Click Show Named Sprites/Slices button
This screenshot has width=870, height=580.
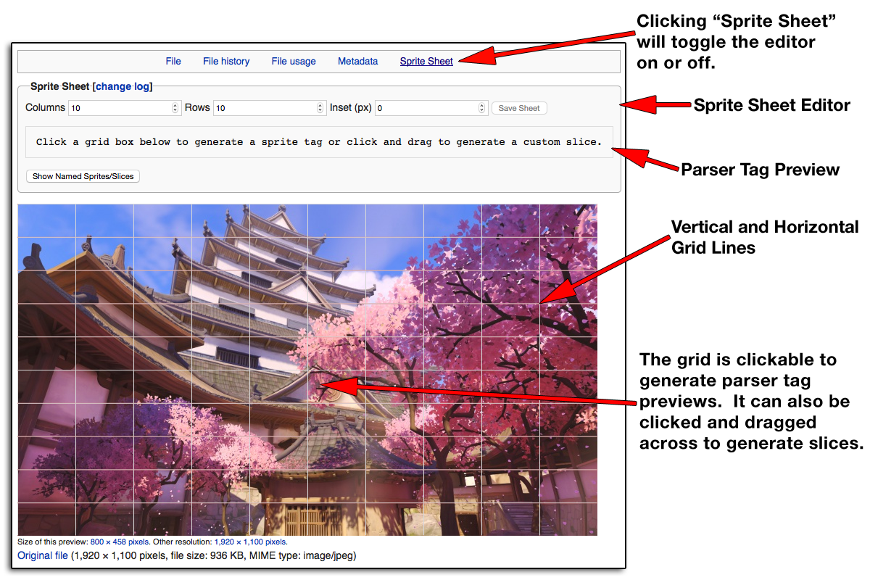tap(83, 176)
